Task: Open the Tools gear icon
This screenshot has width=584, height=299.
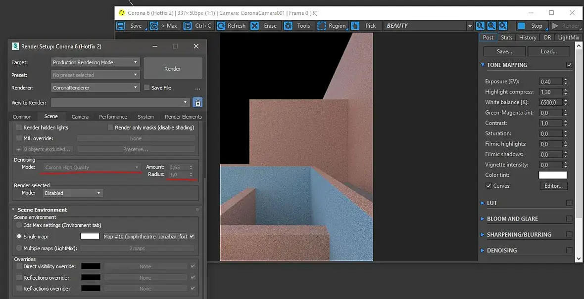Action: (288, 26)
